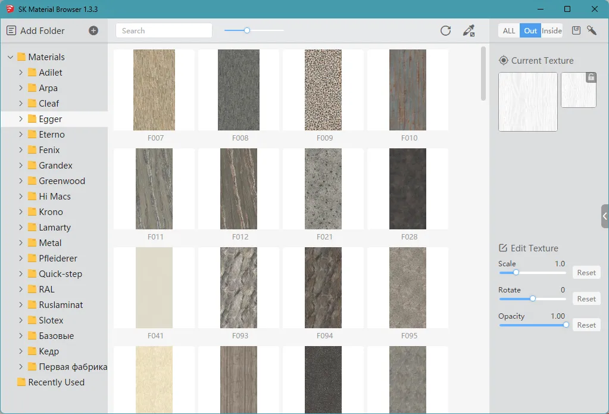
Task: Reset the Scale value
Action: pyautogui.click(x=586, y=273)
